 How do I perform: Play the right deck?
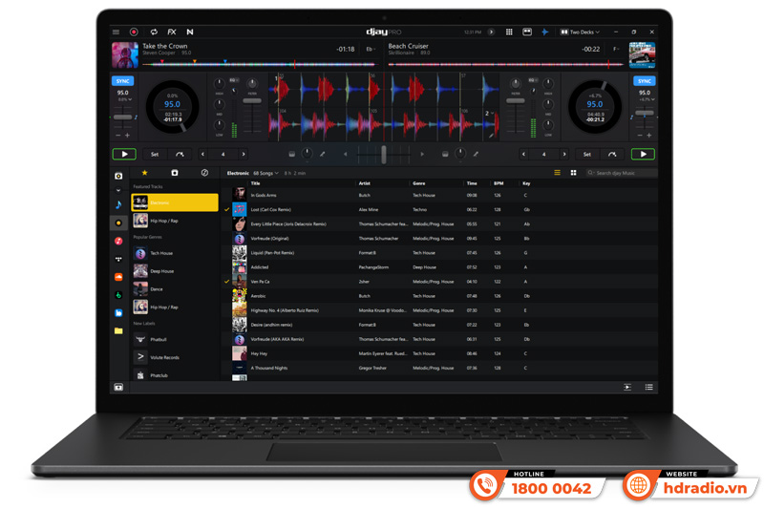pos(643,155)
